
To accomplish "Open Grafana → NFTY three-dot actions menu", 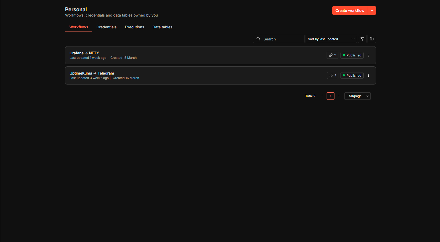I will tap(369, 55).
